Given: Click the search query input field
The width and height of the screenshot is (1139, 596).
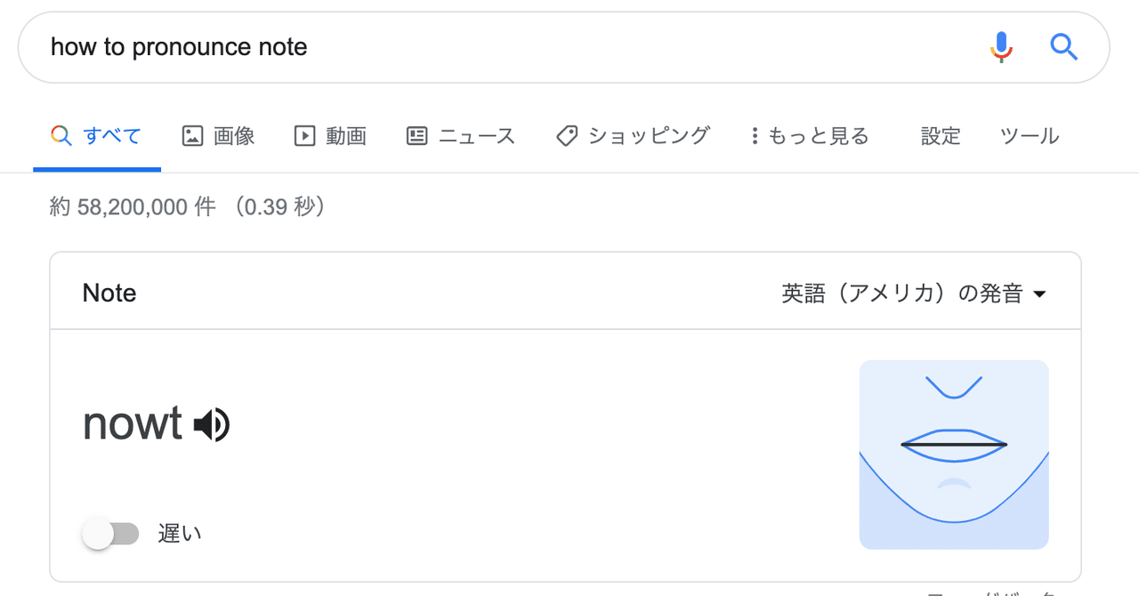Looking at the screenshot, I should [498, 47].
